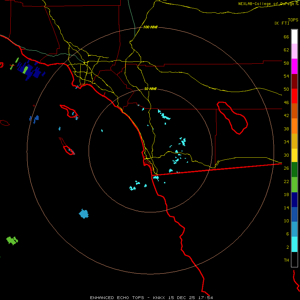Click the yellow legend swatch
This screenshot has width=300, height=300.
pyautogui.click(x=294, y=155)
